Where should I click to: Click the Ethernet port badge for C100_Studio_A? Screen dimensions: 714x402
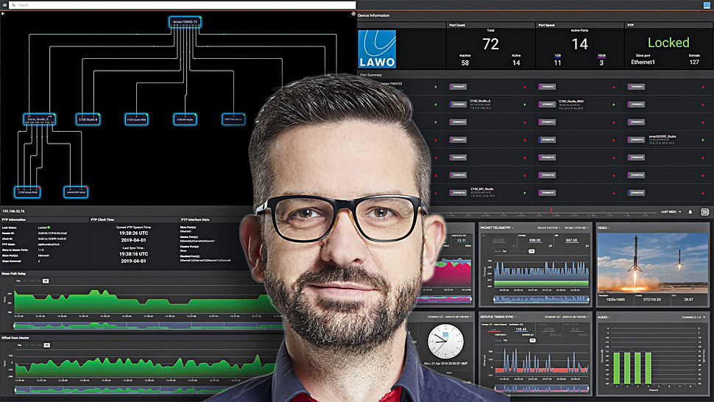pos(460,104)
